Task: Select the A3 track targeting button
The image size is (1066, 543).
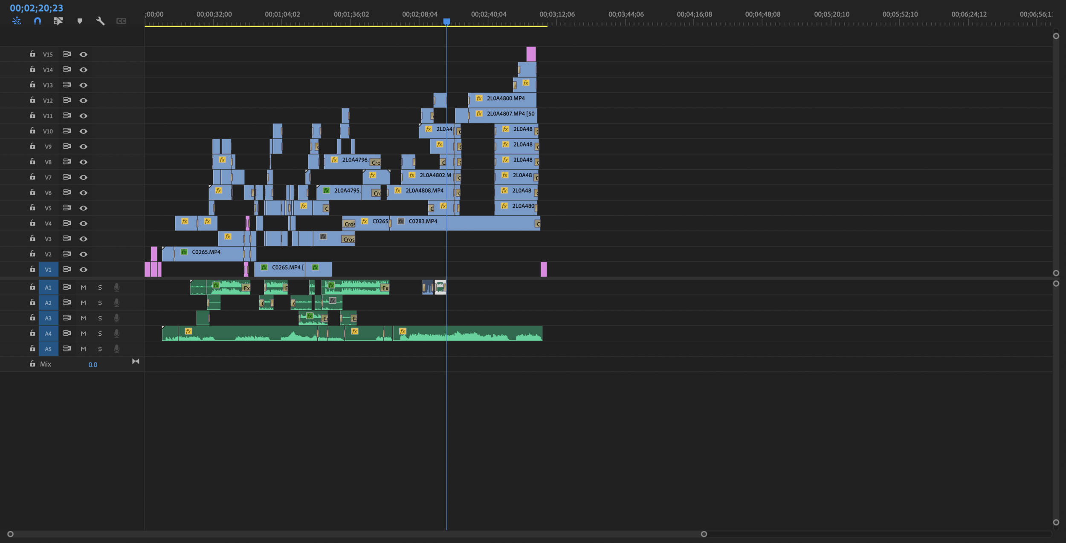Action: [x=49, y=318]
